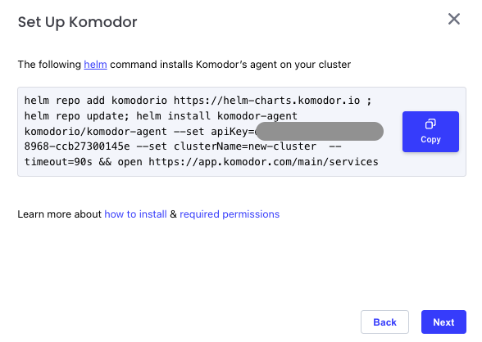Close the Set Up Komodor dialog
Screen dimensions: 482x342
454,19
